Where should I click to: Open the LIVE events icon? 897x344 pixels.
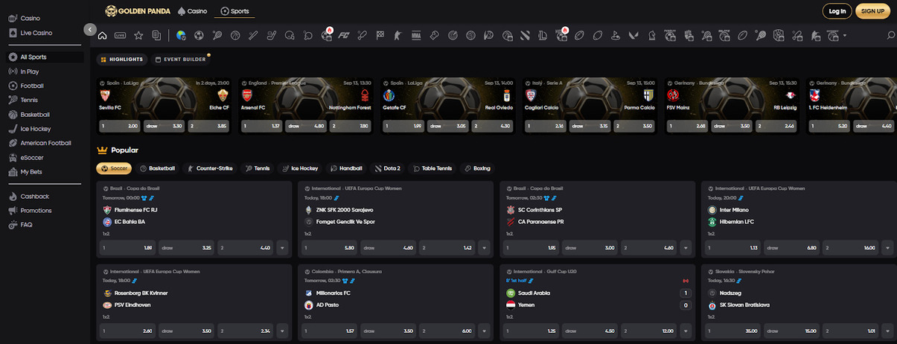tap(121, 35)
